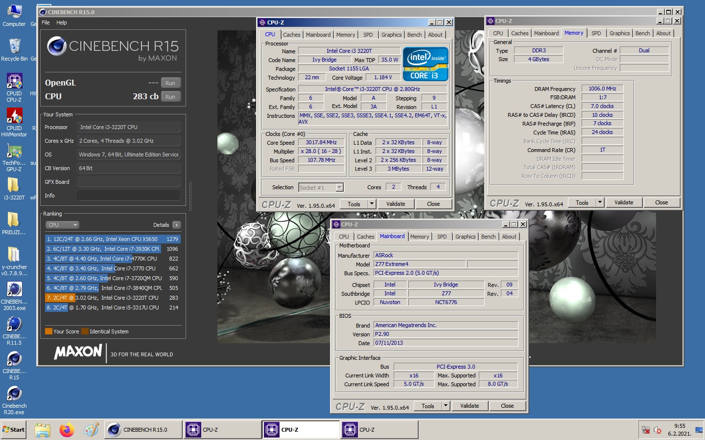Click the Core Speed value 3017.84 MHz
This screenshot has height=440, width=705.
tap(321, 143)
